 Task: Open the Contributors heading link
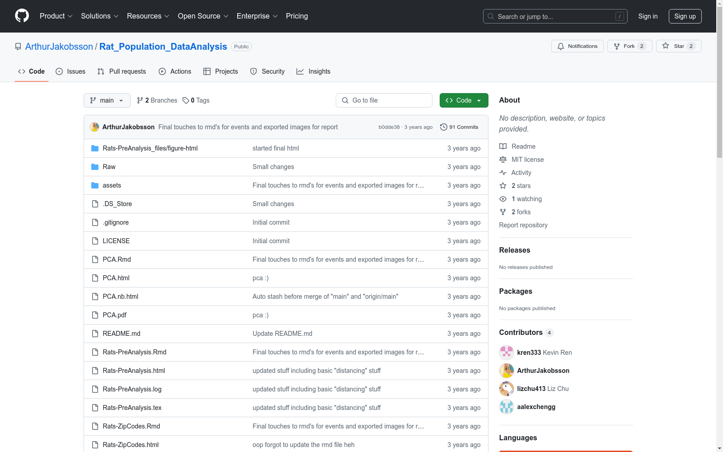click(526, 332)
